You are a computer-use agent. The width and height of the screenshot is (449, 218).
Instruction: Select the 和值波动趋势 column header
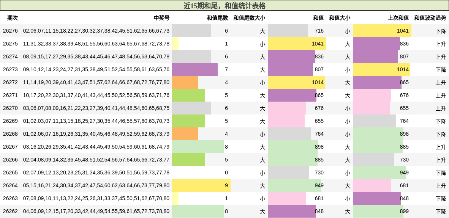pyautogui.click(x=430, y=18)
